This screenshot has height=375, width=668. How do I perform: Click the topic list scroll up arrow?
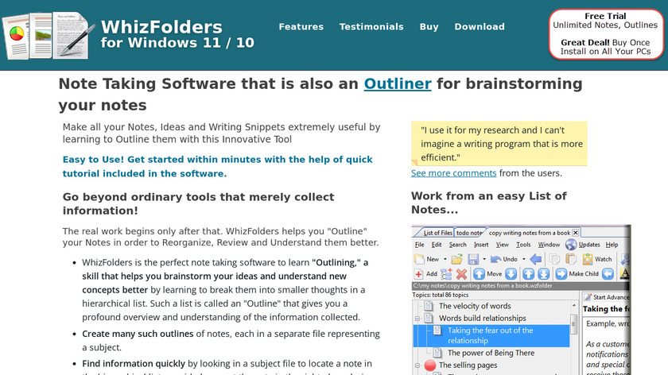point(574,306)
